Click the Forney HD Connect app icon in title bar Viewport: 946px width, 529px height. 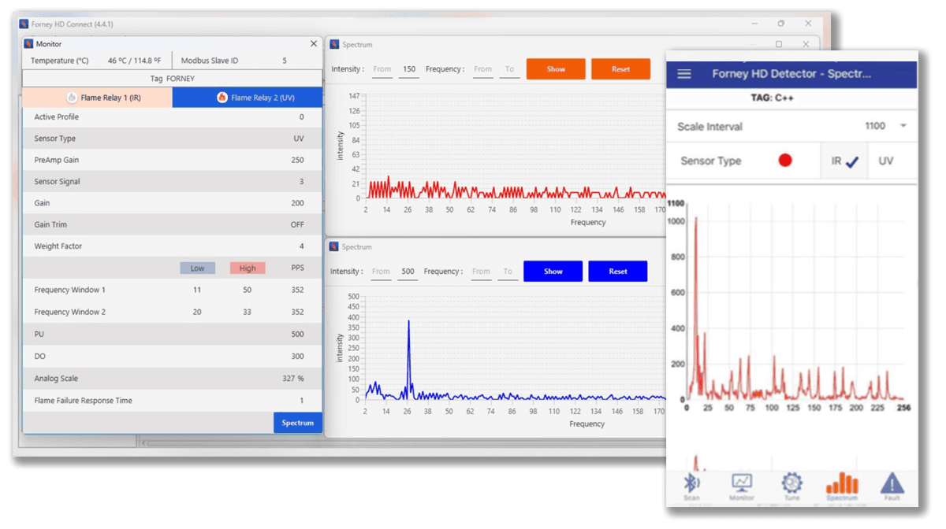pos(24,24)
